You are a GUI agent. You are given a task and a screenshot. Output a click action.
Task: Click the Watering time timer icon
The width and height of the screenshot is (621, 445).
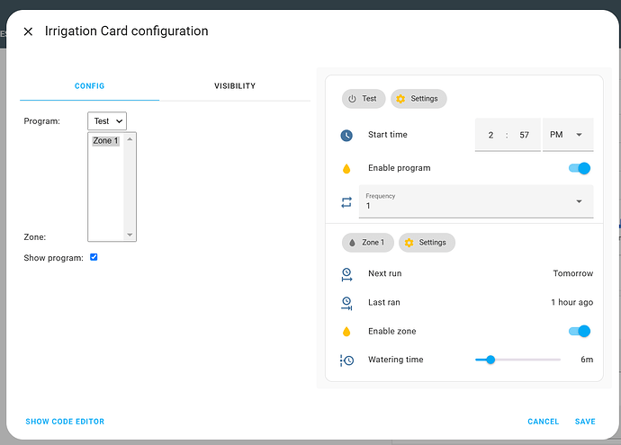pos(346,360)
